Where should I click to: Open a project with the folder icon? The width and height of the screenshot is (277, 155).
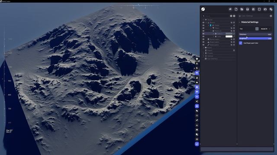[242, 9]
